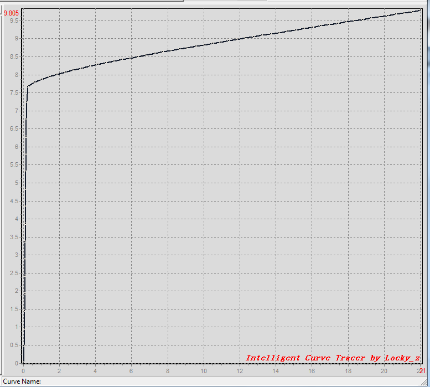Select the 6.5 tick label on vertical axis

coord(14,128)
